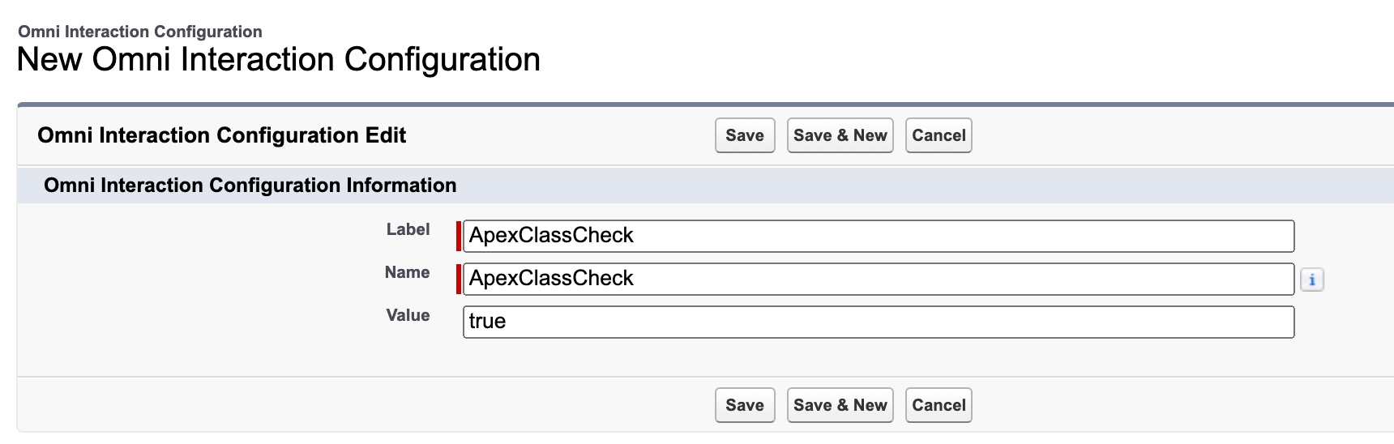Focus the Label input containing ApexClassCheck
This screenshot has width=1394, height=444.
coord(879,236)
